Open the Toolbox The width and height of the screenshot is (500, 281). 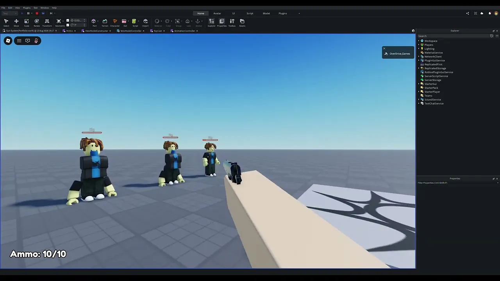(232, 23)
